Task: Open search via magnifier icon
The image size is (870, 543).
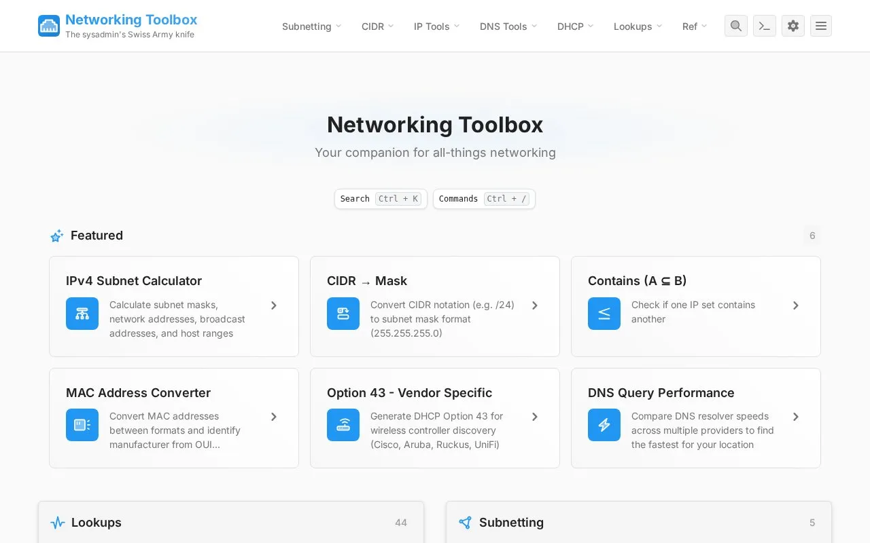Action: click(736, 26)
